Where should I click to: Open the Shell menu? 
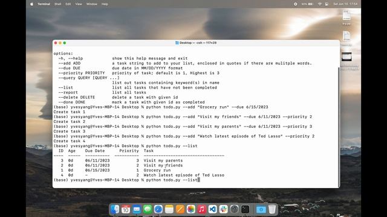(58, 4)
